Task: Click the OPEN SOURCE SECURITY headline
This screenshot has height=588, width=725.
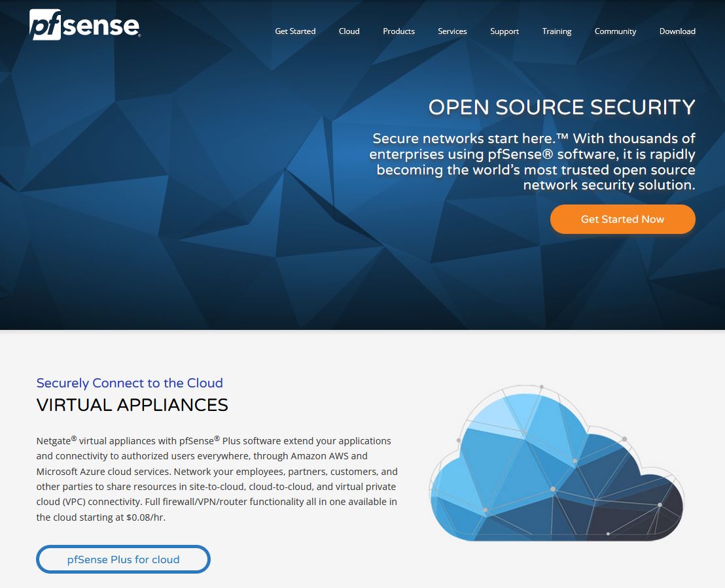Action: (562, 107)
